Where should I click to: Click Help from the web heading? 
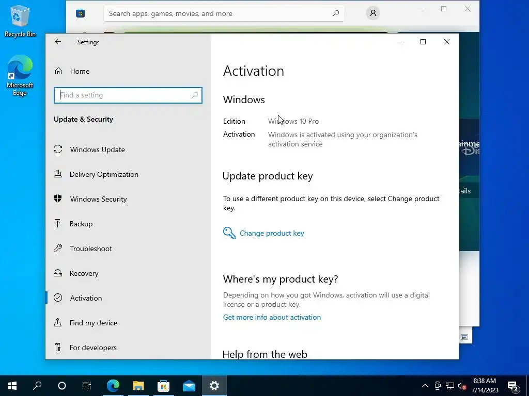coord(265,354)
